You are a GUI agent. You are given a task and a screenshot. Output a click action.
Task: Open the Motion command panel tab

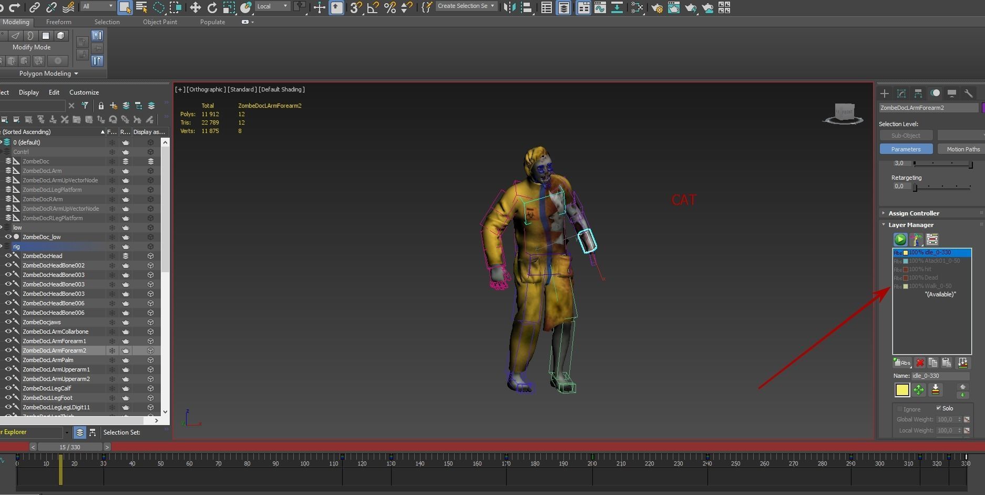click(935, 93)
